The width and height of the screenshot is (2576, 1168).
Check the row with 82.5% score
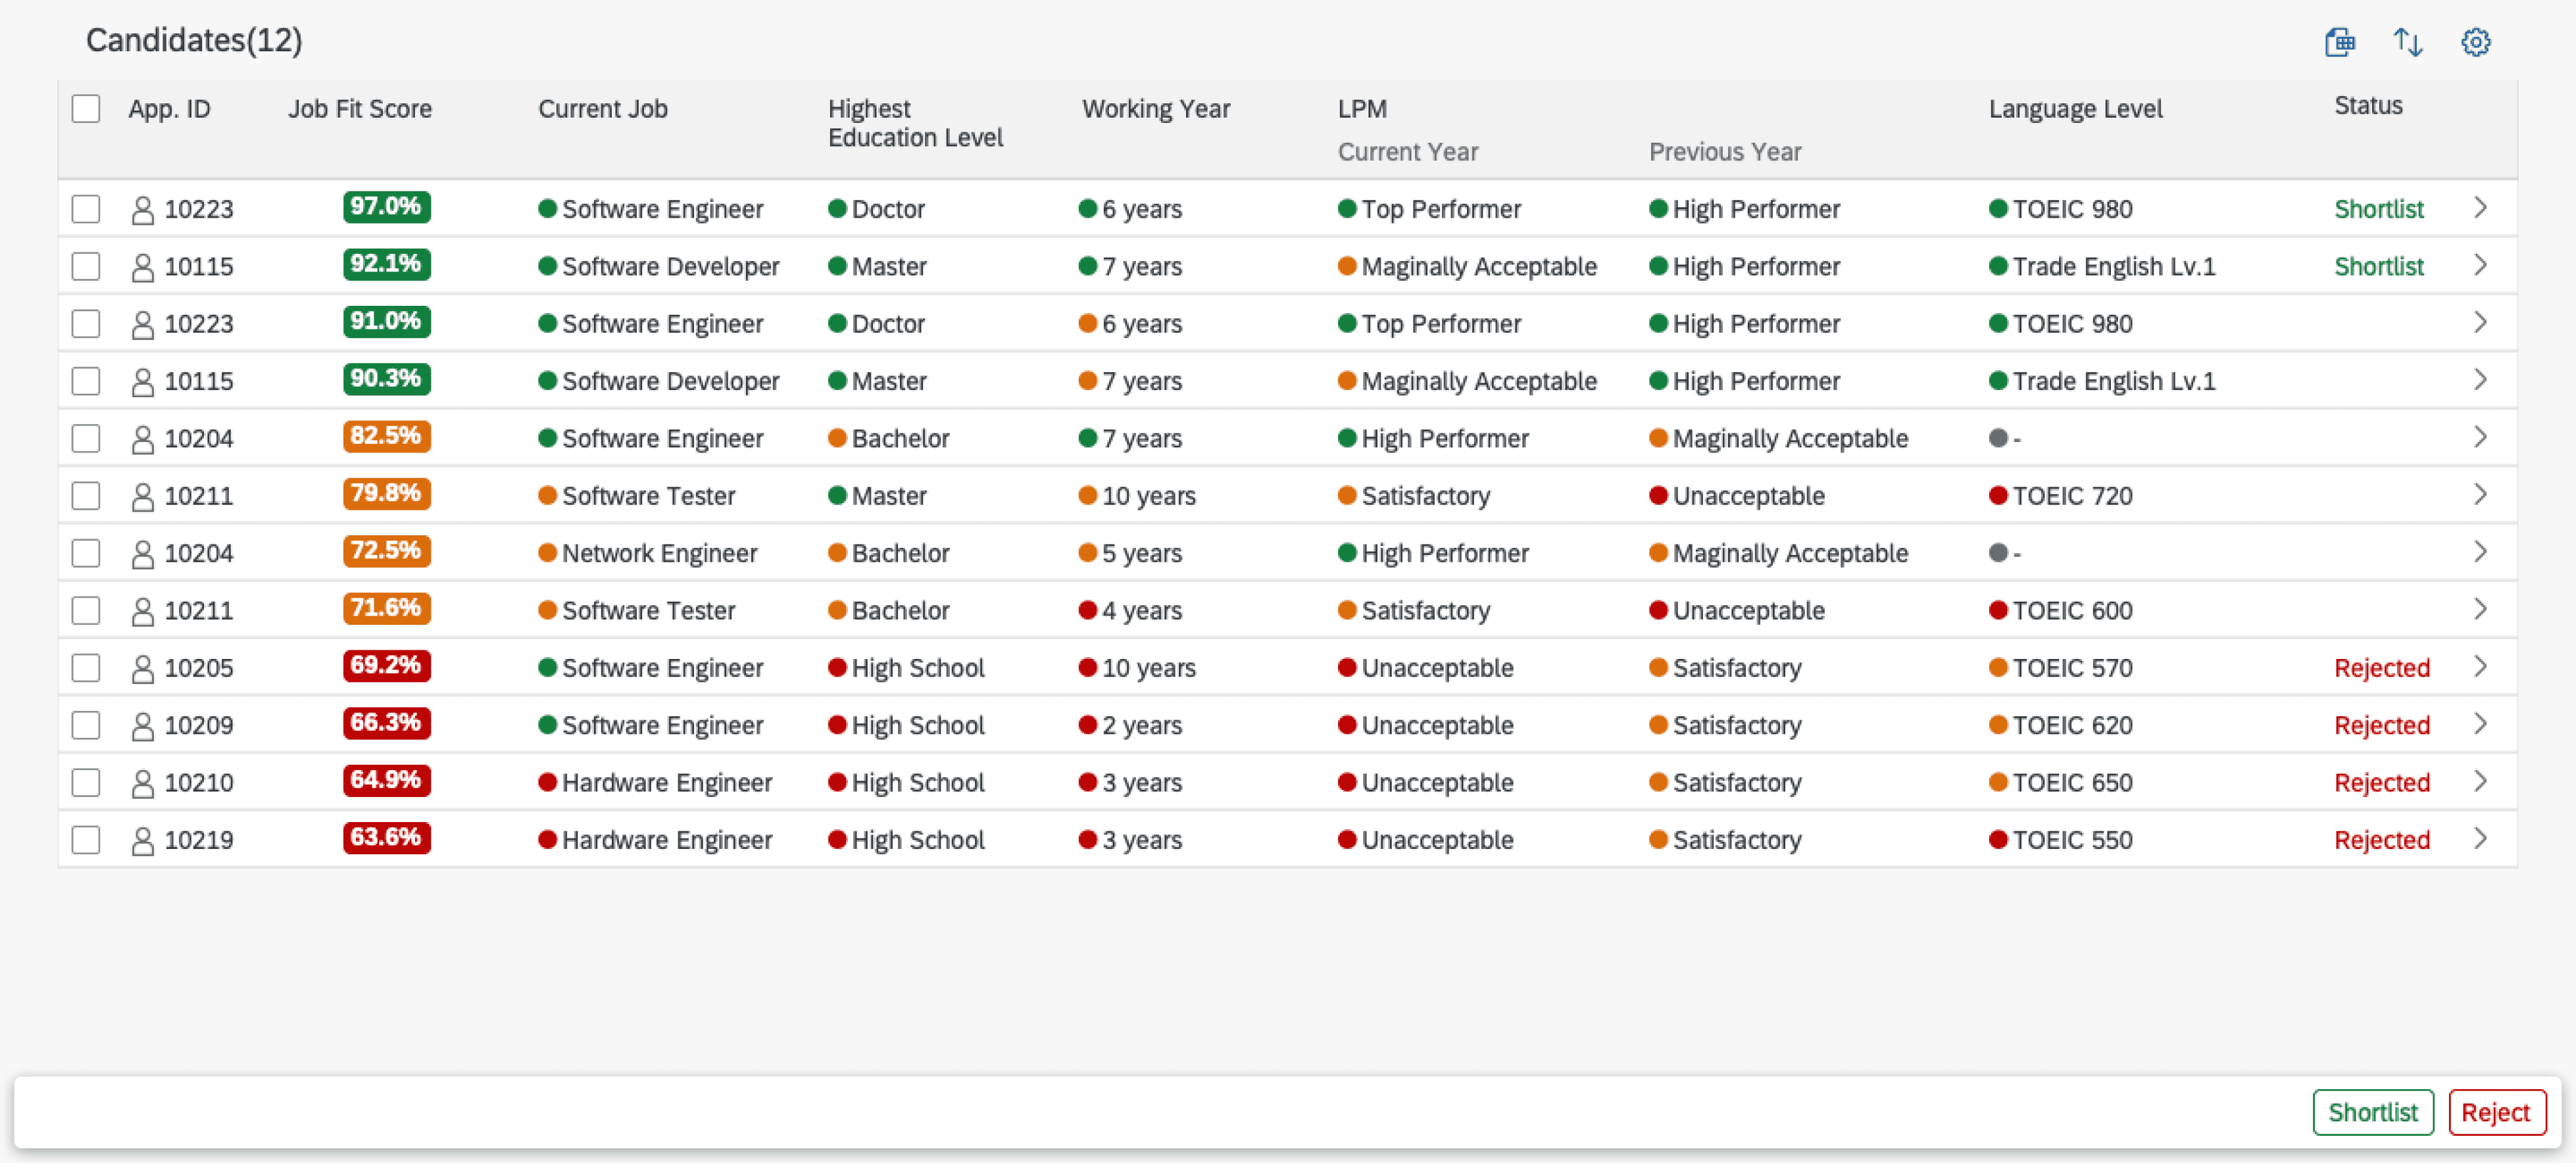[x=86, y=439]
